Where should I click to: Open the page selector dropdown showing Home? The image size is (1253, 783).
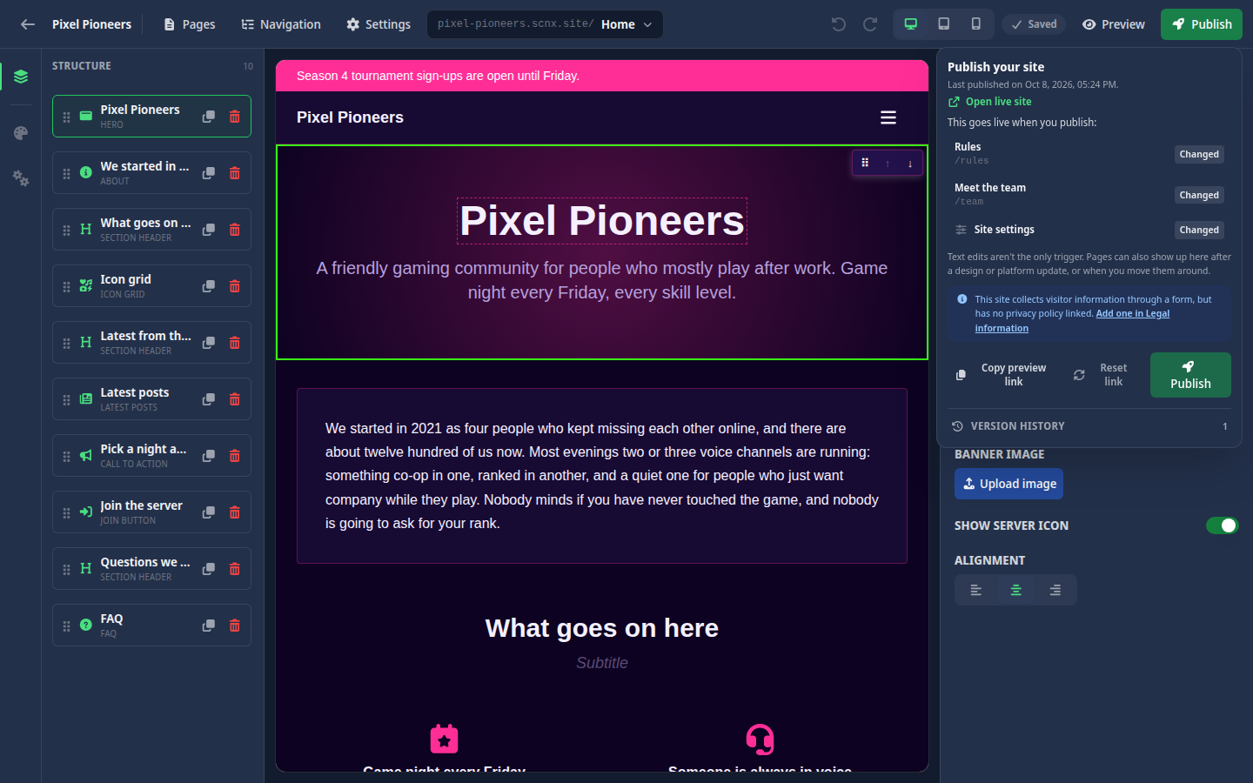coord(545,24)
